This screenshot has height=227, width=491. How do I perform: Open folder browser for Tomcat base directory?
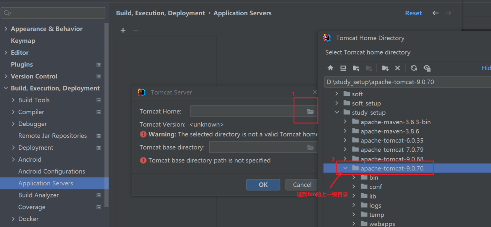point(310,148)
